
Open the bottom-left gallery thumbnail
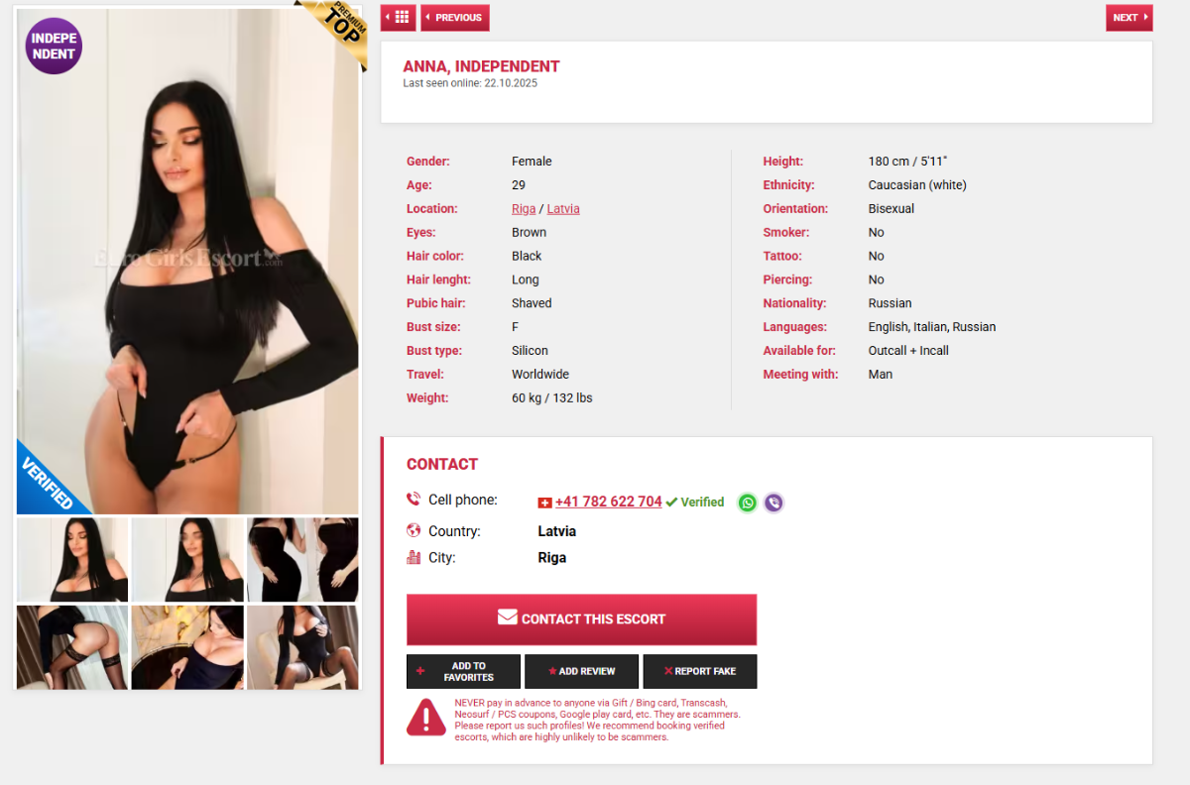point(72,647)
